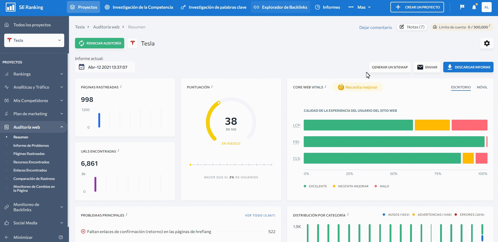Viewport: 498px width, 242px height.
Task: Click Generar un Sitemap button
Action: click(390, 67)
